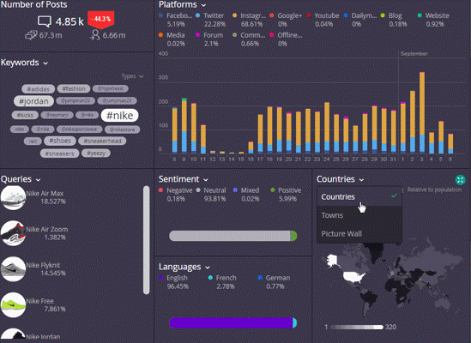Toggle English language legend entry
This screenshot has height=343, width=471.
coord(173,282)
